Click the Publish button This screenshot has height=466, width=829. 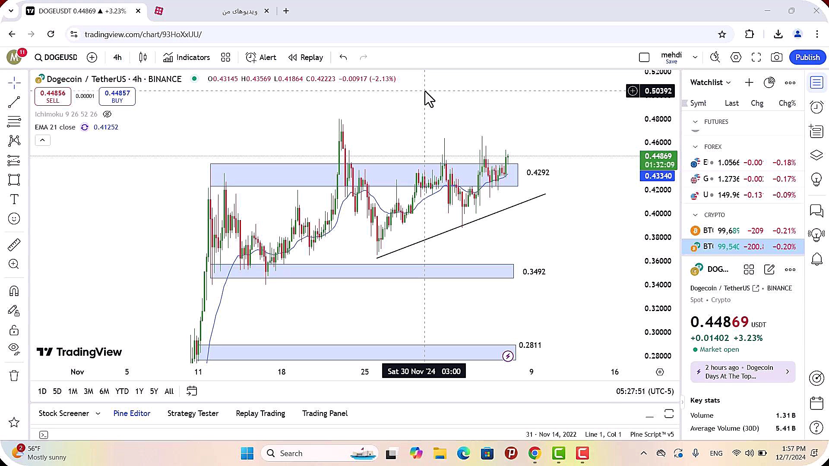click(807, 57)
